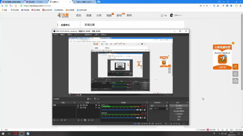The height and width of the screenshot is (136, 243).
Task: Click the Douyu logo
Action: point(63,15)
